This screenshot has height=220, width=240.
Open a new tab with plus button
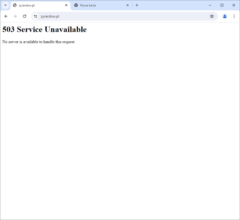click(x=137, y=5)
